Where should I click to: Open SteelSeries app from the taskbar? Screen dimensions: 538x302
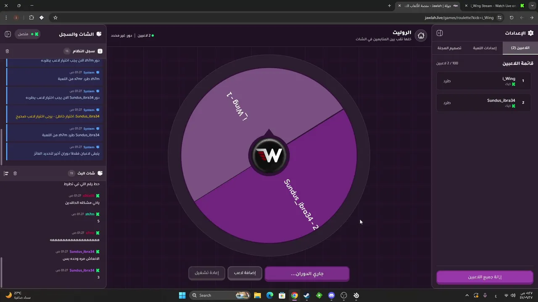coord(356,295)
